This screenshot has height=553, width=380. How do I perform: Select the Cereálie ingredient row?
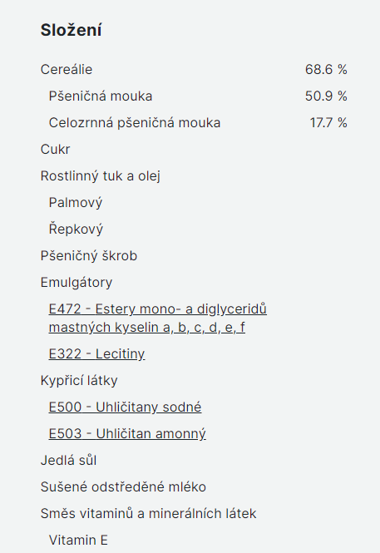(x=194, y=70)
